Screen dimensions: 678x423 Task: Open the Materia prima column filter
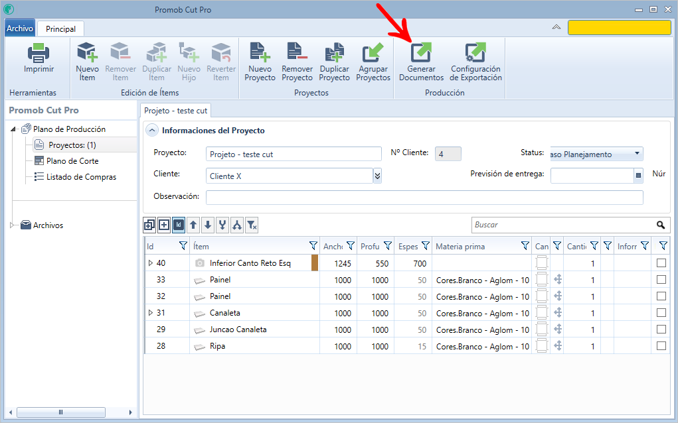coord(525,246)
